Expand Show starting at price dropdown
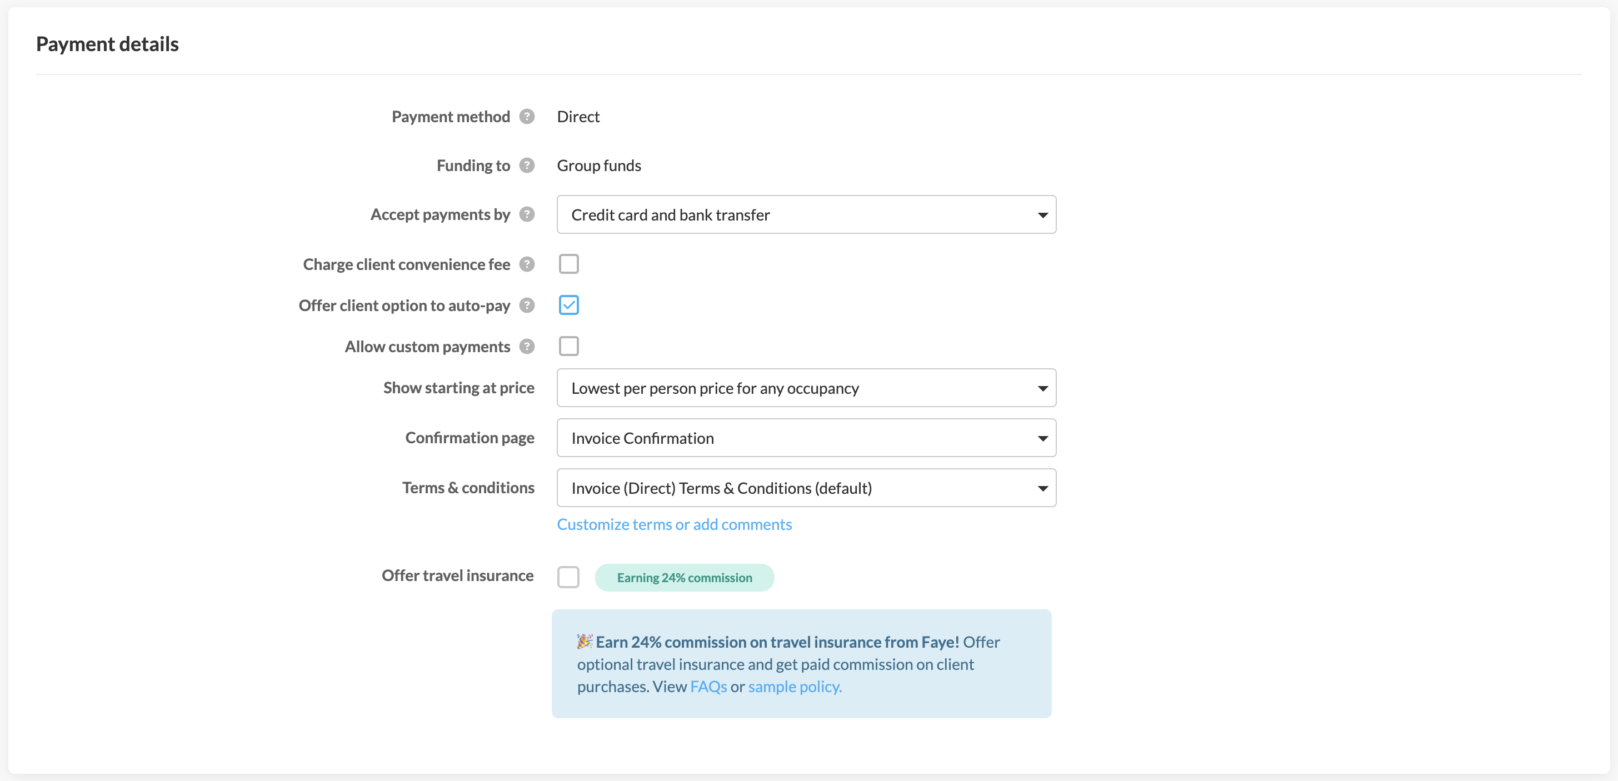The image size is (1618, 781). click(805, 388)
